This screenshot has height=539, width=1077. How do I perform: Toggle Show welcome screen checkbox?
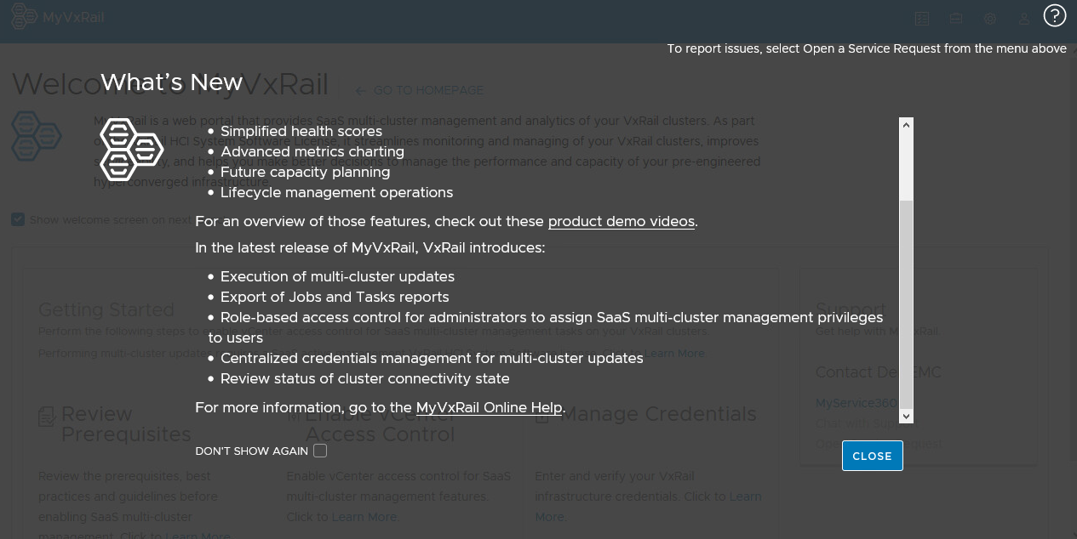tap(18, 219)
